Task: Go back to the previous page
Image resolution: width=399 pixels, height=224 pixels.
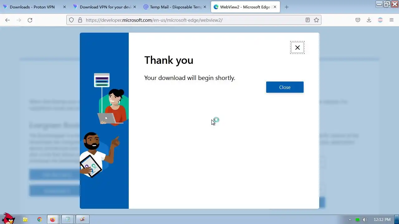Action: coord(7,20)
